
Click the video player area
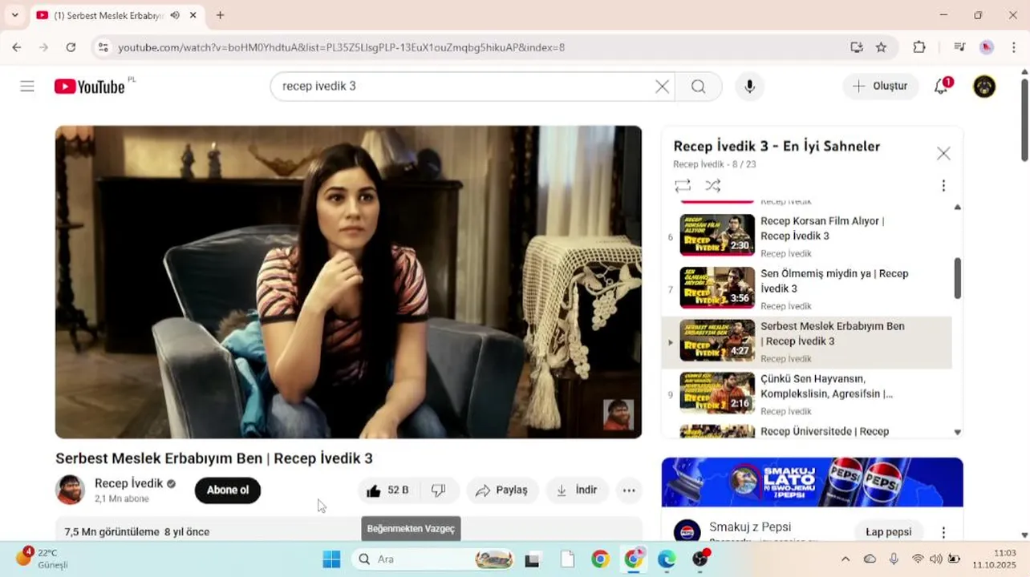pyautogui.click(x=348, y=282)
